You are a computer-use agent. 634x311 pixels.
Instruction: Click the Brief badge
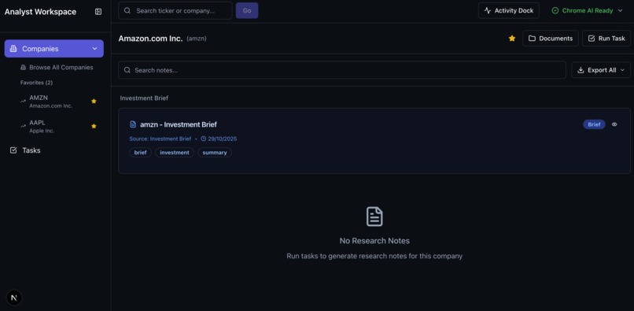coord(594,124)
